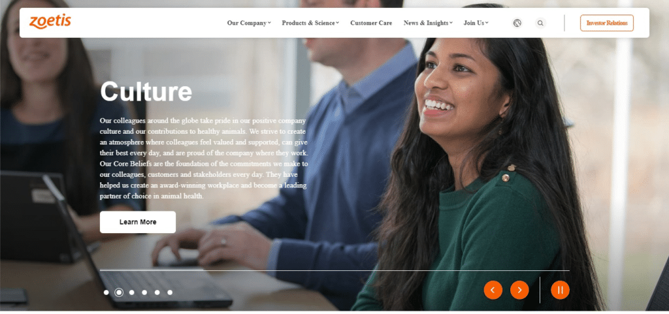The width and height of the screenshot is (669, 314).
Task: Select the first carousel dot
Action: [x=106, y=292]
